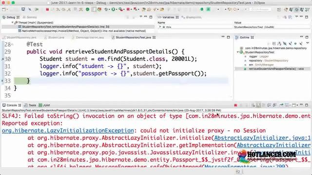Maximize the Console view
This screenshot has height=175, width=312.
307,105
